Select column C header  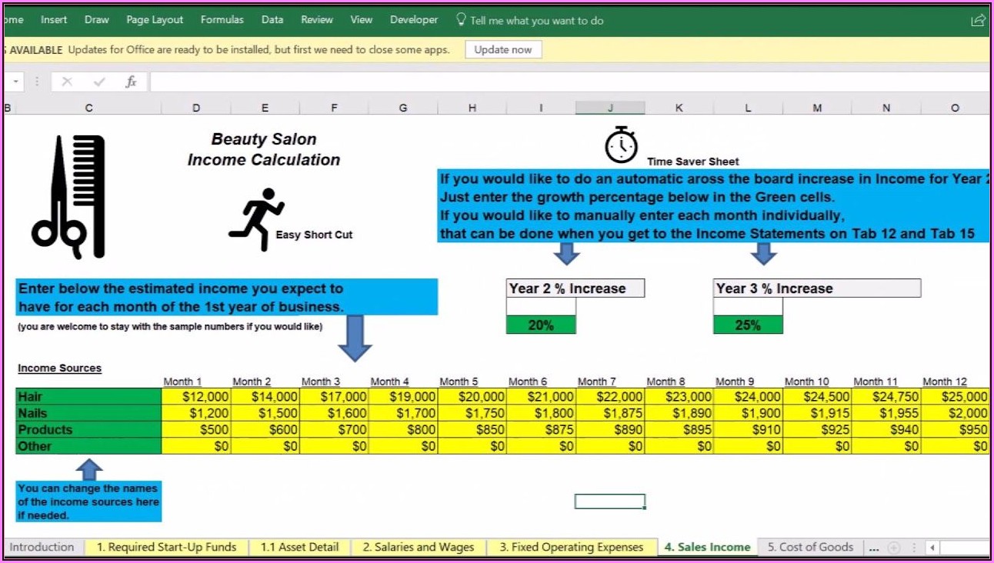pyautogui.click(x=88, y=108)
